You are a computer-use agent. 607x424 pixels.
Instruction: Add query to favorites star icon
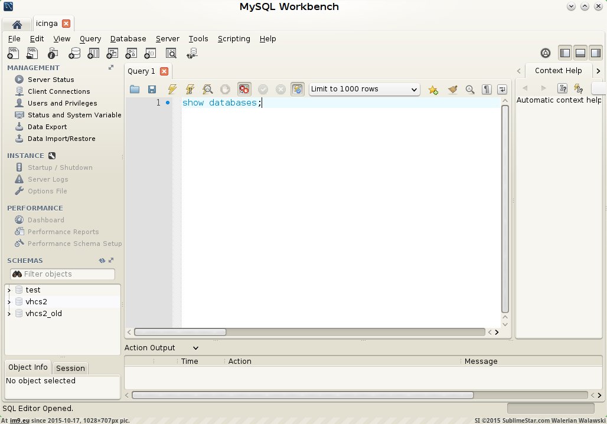pyautogui.click(x=433, y=90)
